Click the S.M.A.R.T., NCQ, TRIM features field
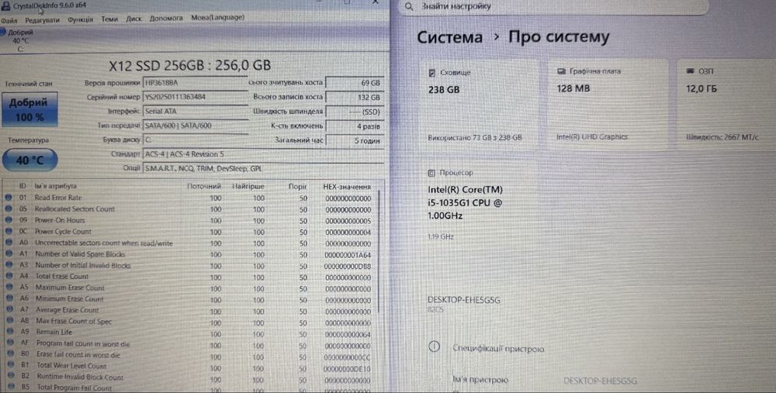This screenshot has height=393, width=776. coord(263,168)
